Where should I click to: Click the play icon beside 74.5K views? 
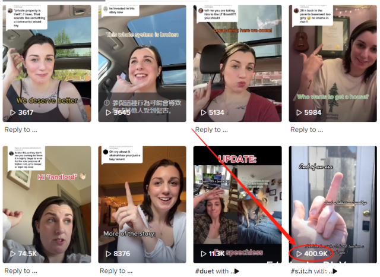click(13, 254)
